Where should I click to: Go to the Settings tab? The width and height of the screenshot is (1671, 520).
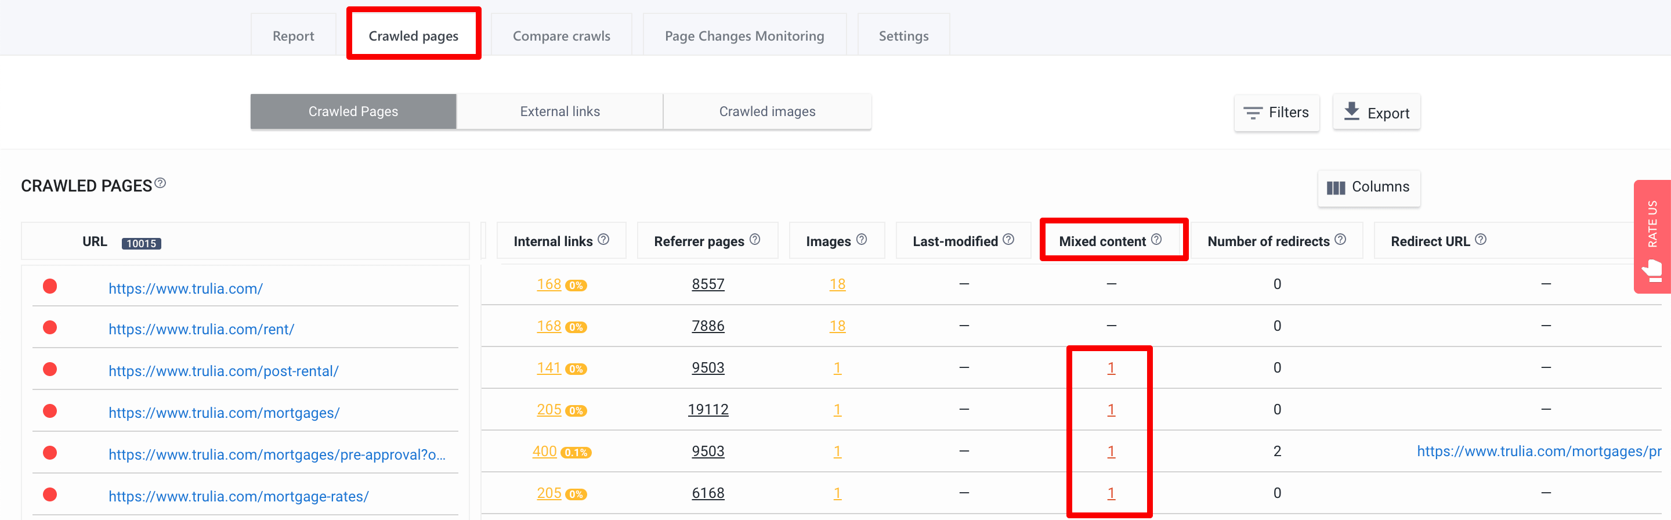click(x=903, y=36)
